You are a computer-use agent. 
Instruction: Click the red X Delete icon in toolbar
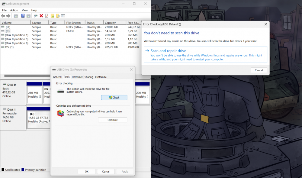[41, 16]
